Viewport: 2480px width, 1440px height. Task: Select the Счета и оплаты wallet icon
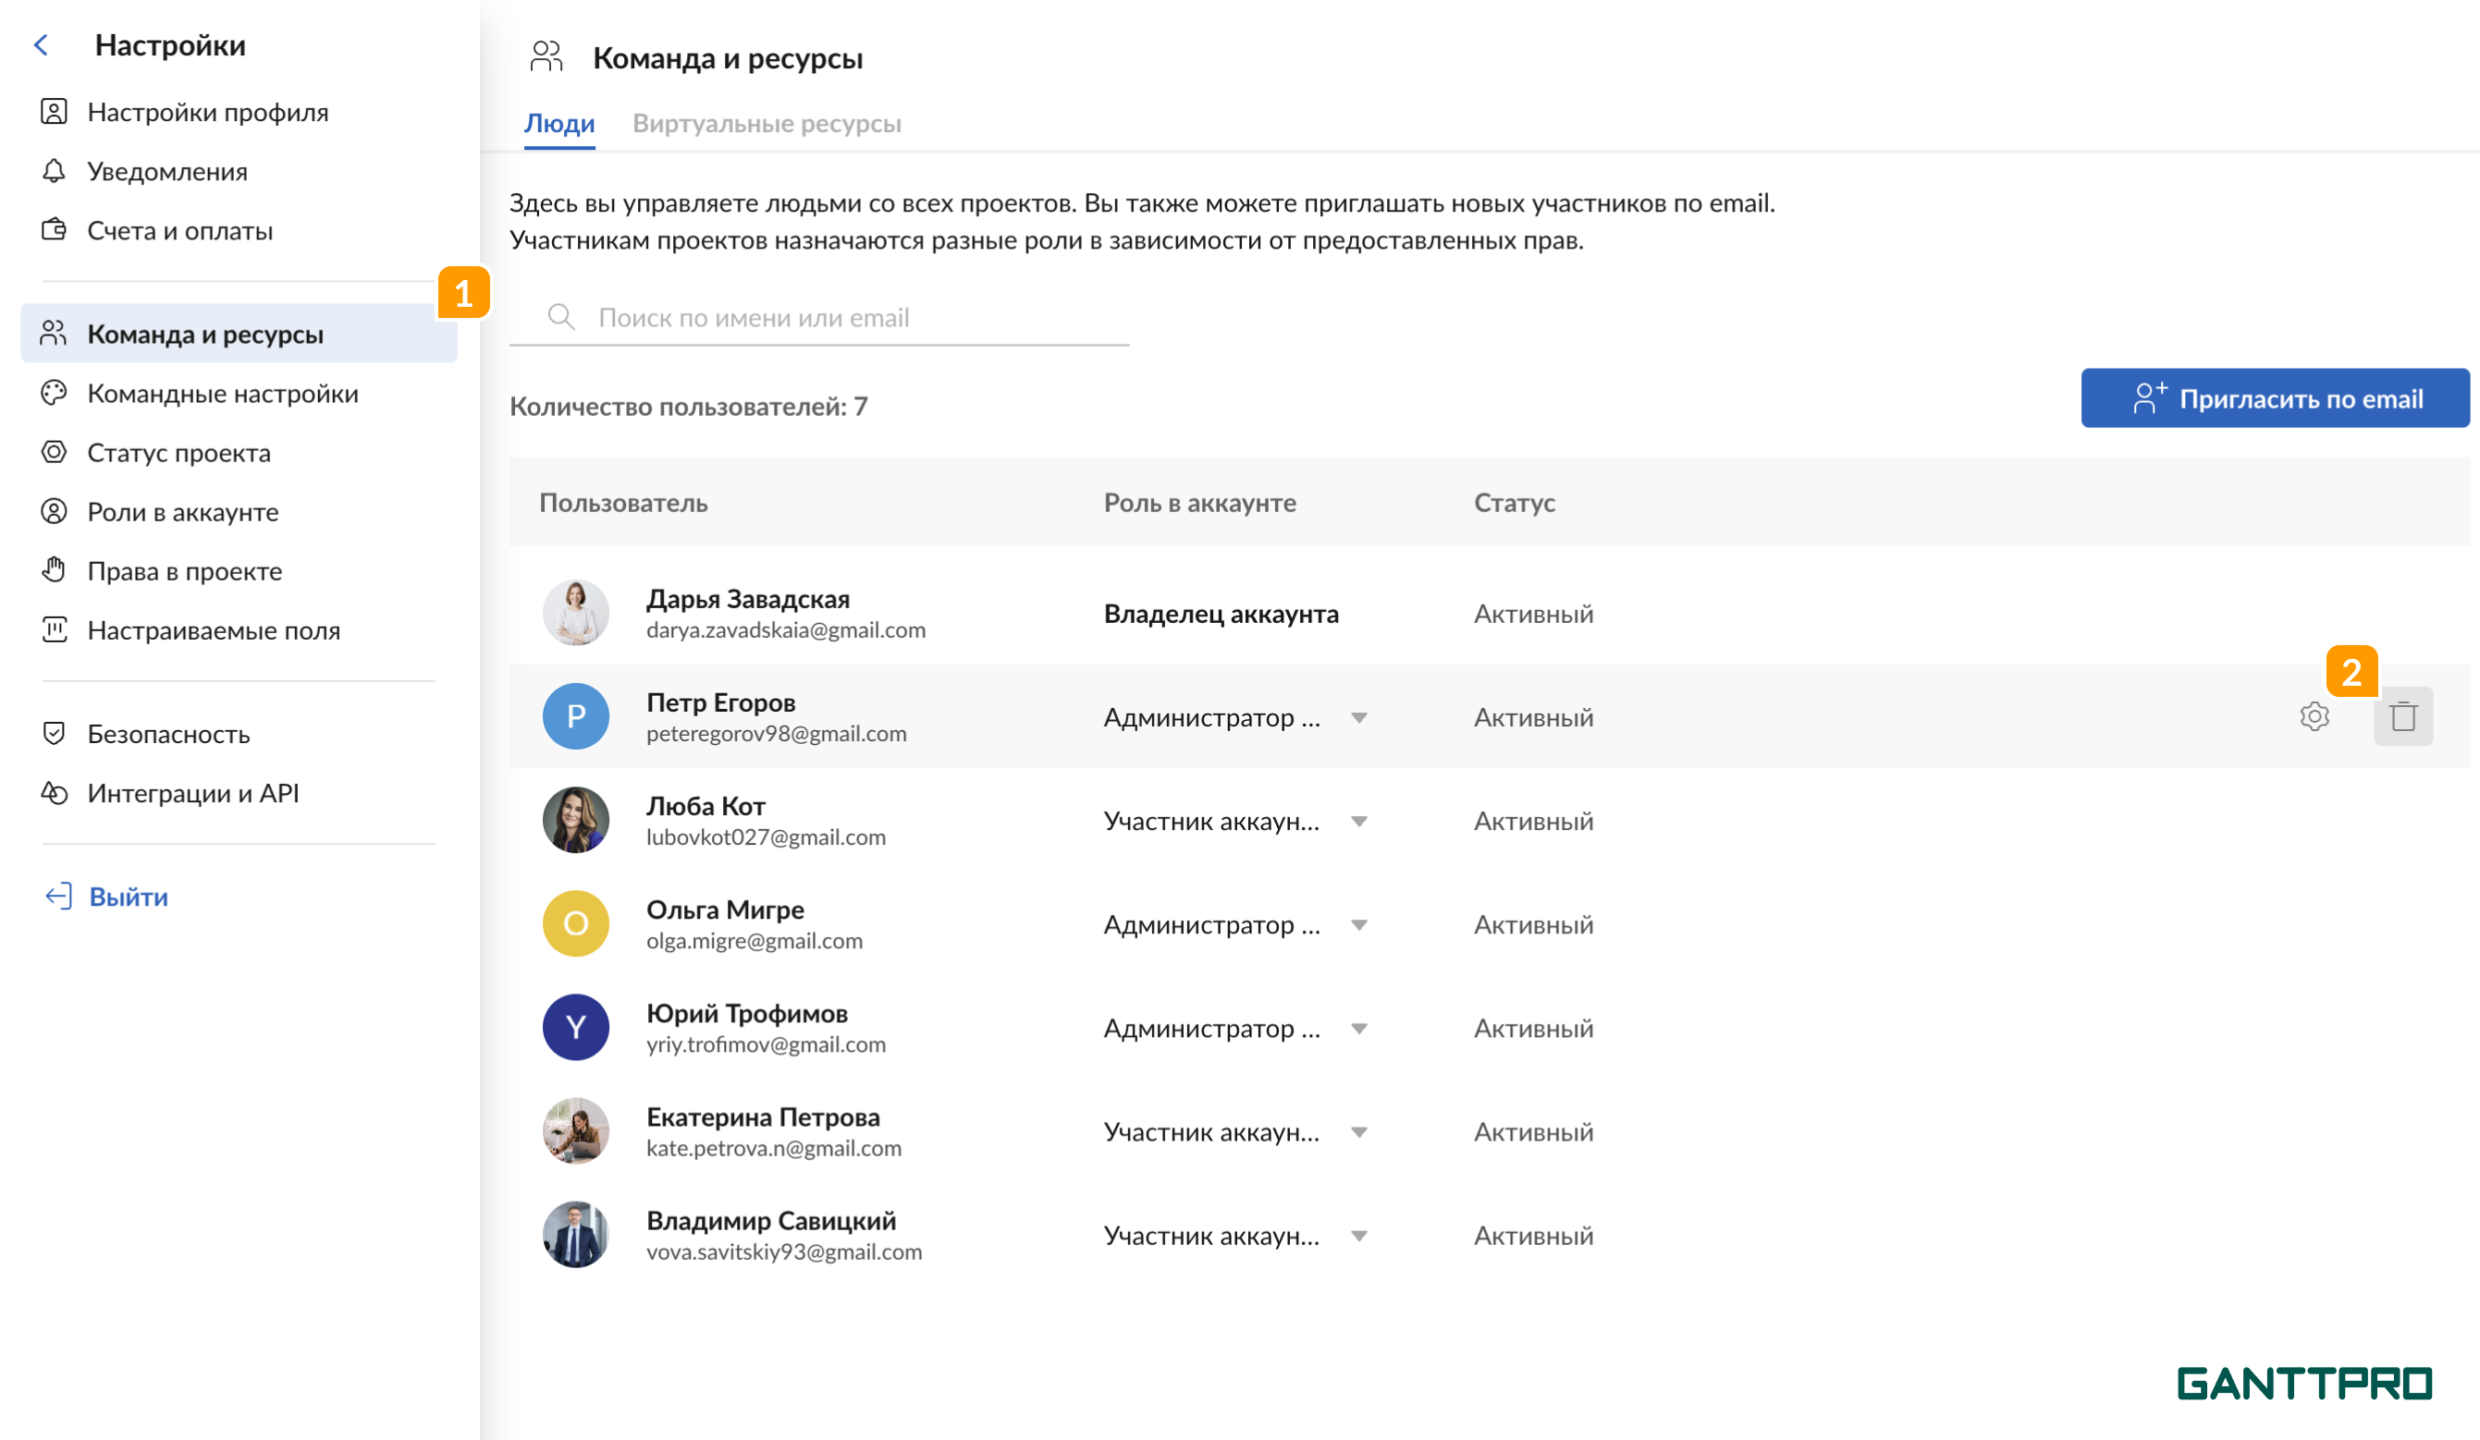point(55,230)
